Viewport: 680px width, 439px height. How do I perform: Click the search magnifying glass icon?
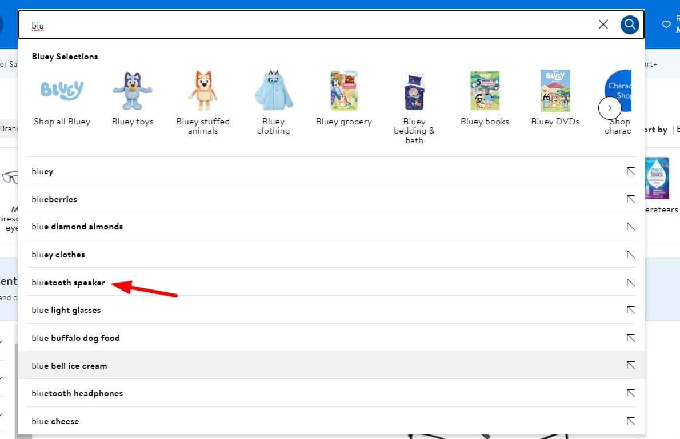(630, 25)
